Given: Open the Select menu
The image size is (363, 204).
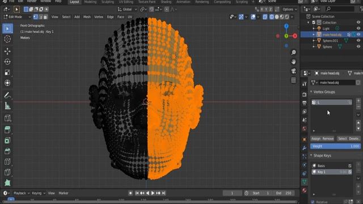Looking at the screenshot, I should (66, 17).
